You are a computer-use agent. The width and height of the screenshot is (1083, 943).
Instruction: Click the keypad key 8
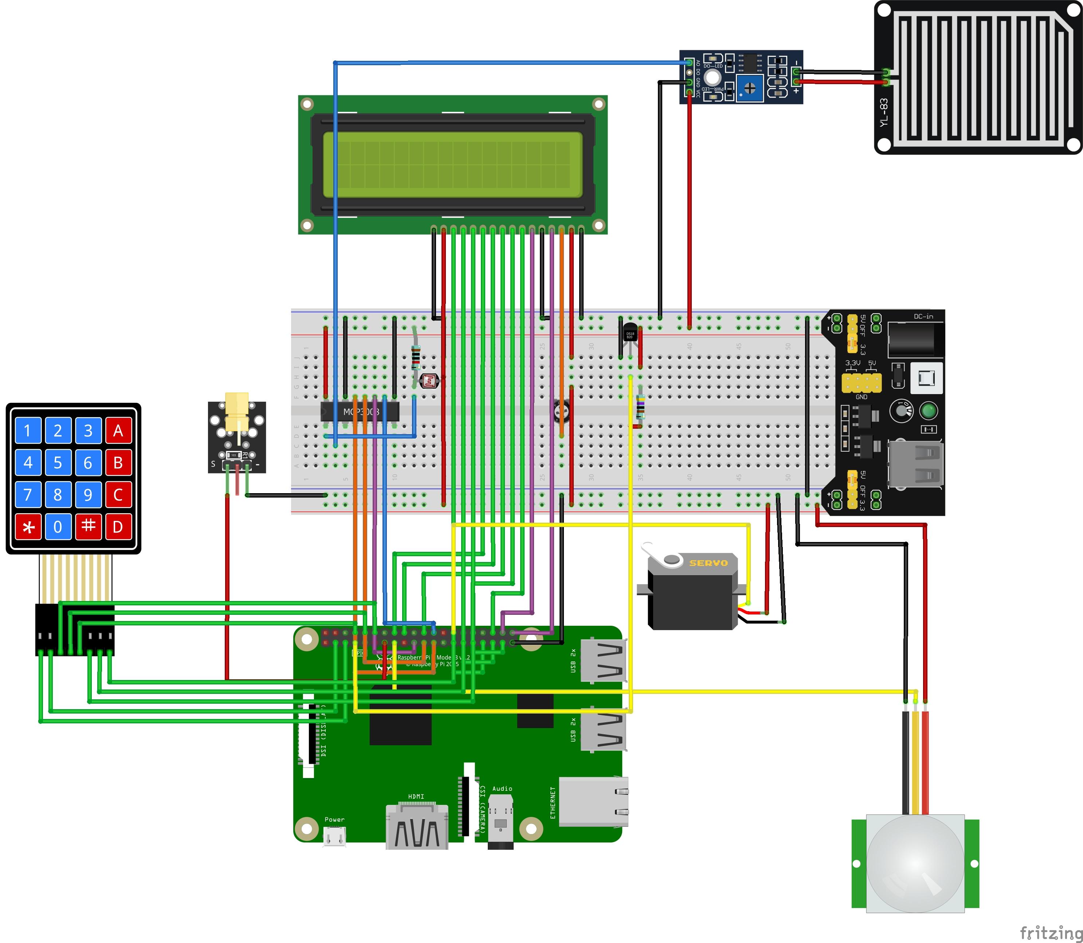(x=58, y=495)
